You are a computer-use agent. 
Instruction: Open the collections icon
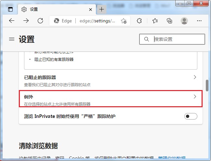169,21
